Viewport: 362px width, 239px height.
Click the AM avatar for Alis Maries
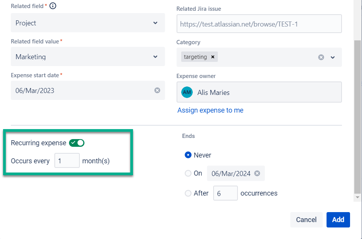(x=187, y=92)
